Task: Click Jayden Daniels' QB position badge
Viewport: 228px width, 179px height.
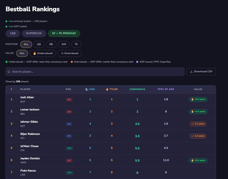Action: [69, 161]
